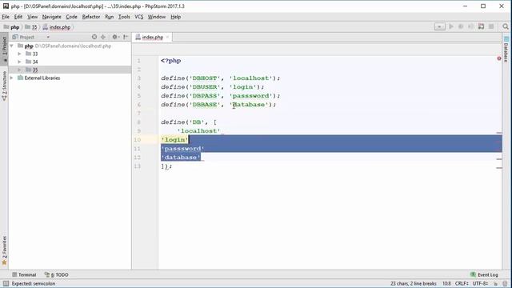Click the CRLF line separator selector

[462, 283]
